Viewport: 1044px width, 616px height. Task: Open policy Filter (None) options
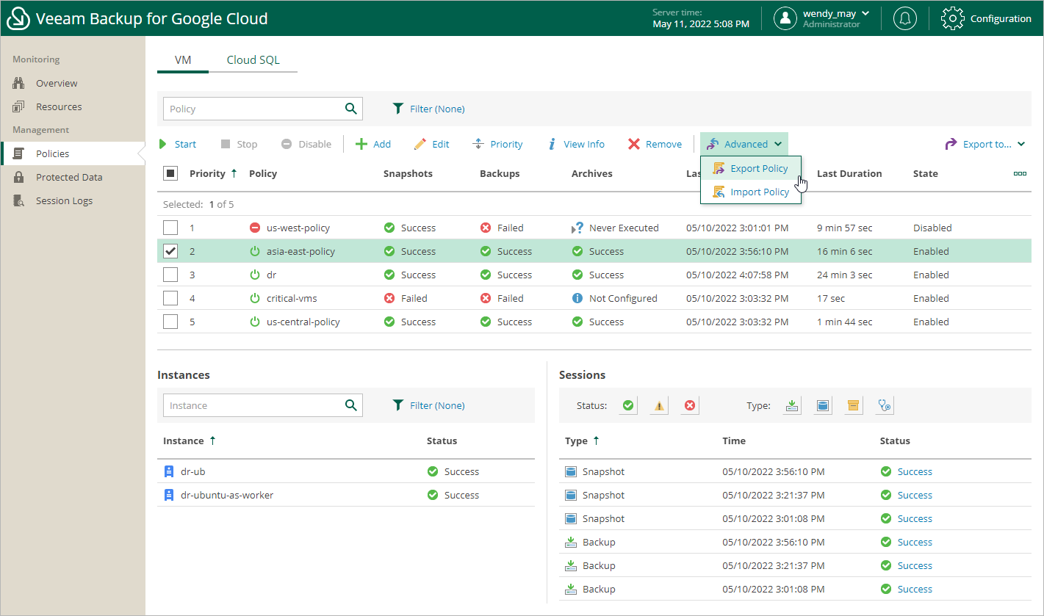(428, 109)
